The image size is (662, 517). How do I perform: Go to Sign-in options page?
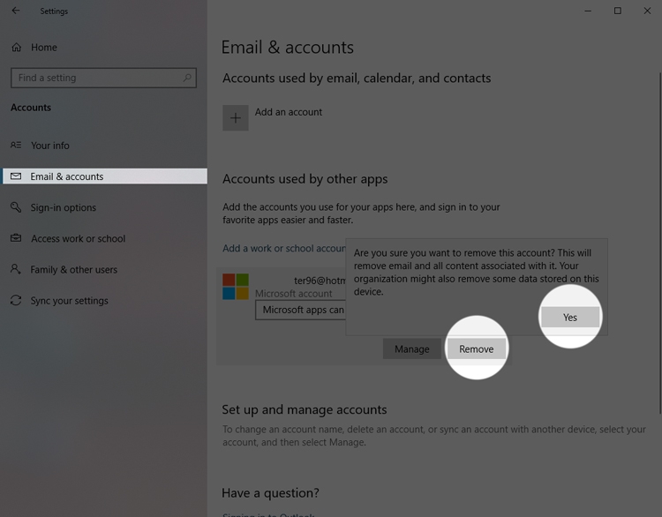tap(63, 207)
